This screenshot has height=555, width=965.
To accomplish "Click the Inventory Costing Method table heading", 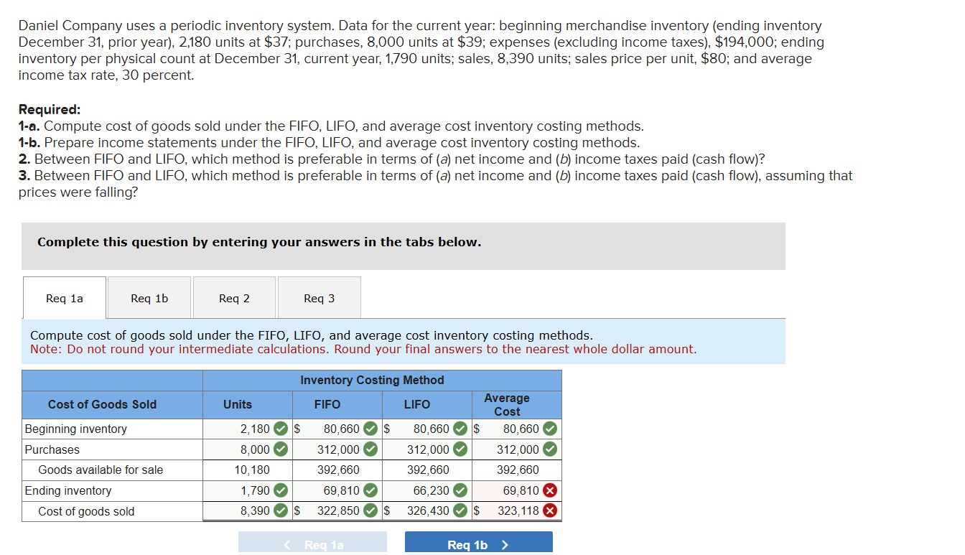I will click(x=372, y=381).
